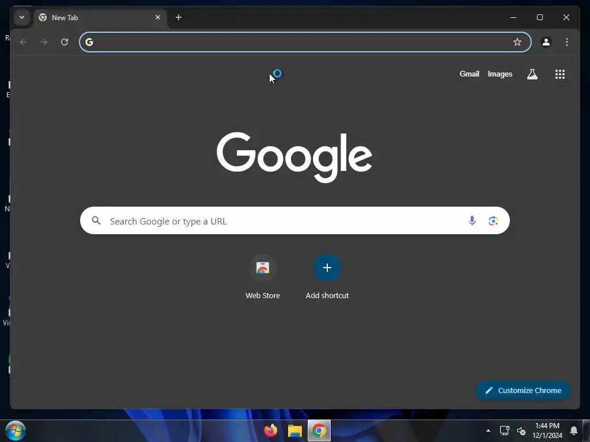590x442 pixels.
Task: Launch Firefox from the taskbar
Action: point(271,430)
